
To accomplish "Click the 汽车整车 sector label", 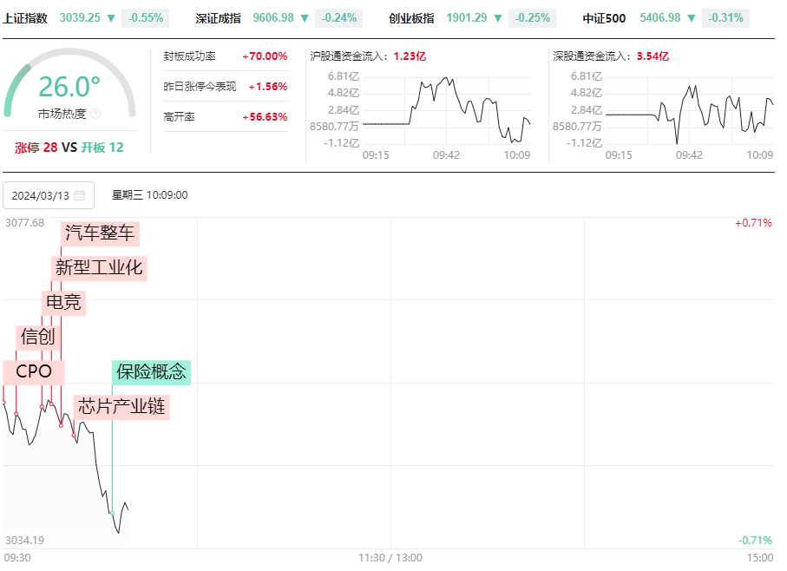I will [x=100, y=233].
